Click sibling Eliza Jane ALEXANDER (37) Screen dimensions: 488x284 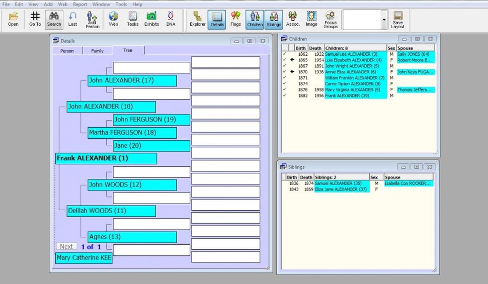pos(341,189)
